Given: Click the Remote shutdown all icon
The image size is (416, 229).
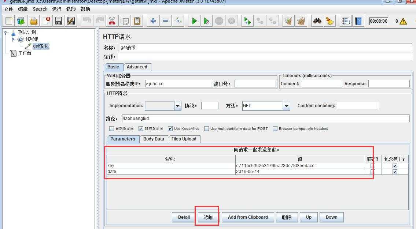Looking at the screenshot, I should [272, 21].
